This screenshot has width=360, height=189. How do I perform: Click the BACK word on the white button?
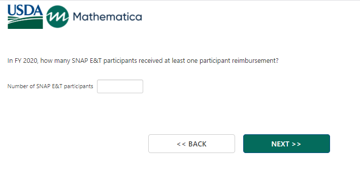click(198, 144)
